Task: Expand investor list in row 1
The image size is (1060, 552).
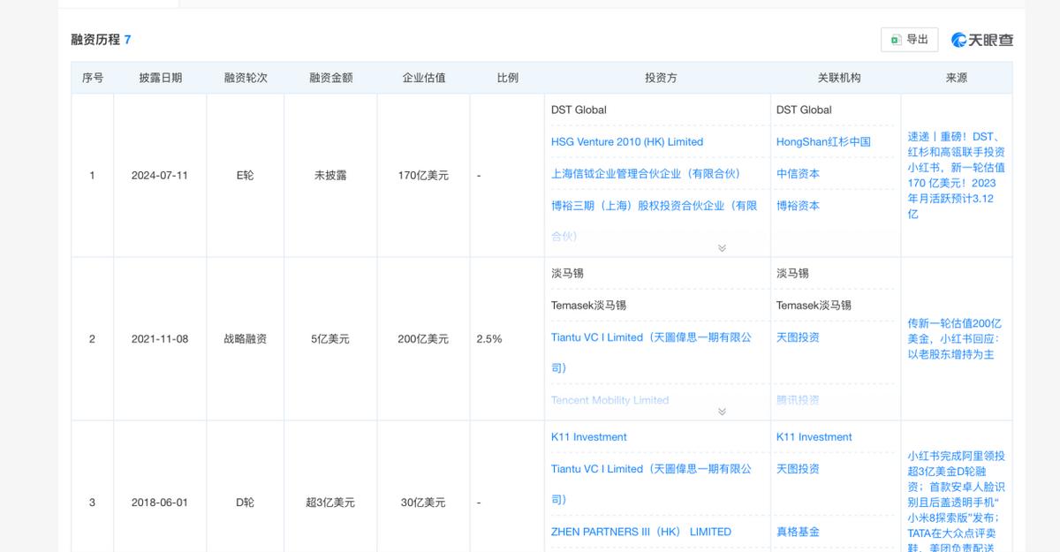Action: point(722,248)
